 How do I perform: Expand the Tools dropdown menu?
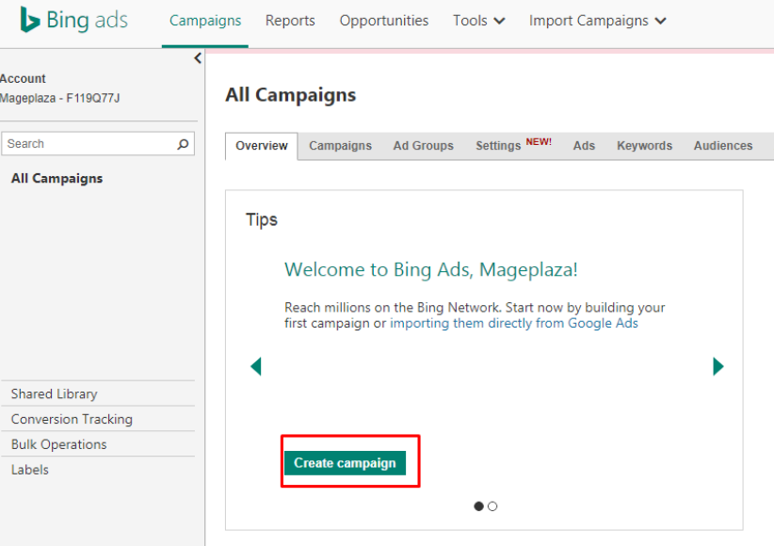coord(479,21)
